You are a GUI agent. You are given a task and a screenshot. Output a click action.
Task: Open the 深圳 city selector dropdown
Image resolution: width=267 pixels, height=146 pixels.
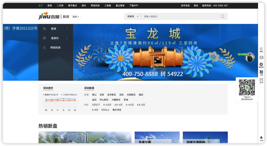point(76,17)
